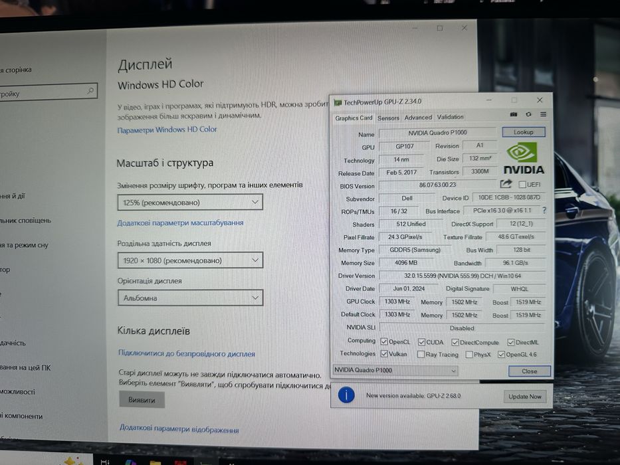Image resolution: width=620 pixels, height=465 pixels.
Task: Switch to the Advanced tab
Action: click(418, 118)
